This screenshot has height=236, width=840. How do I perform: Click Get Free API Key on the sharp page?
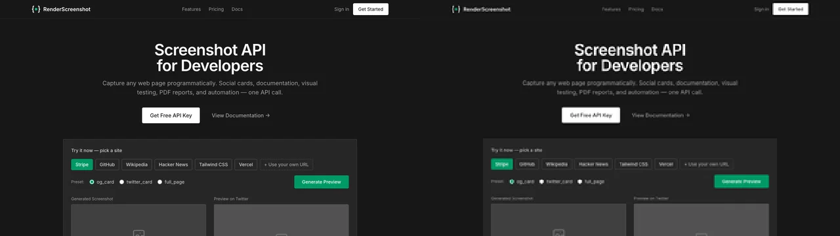tap(171, 115)
